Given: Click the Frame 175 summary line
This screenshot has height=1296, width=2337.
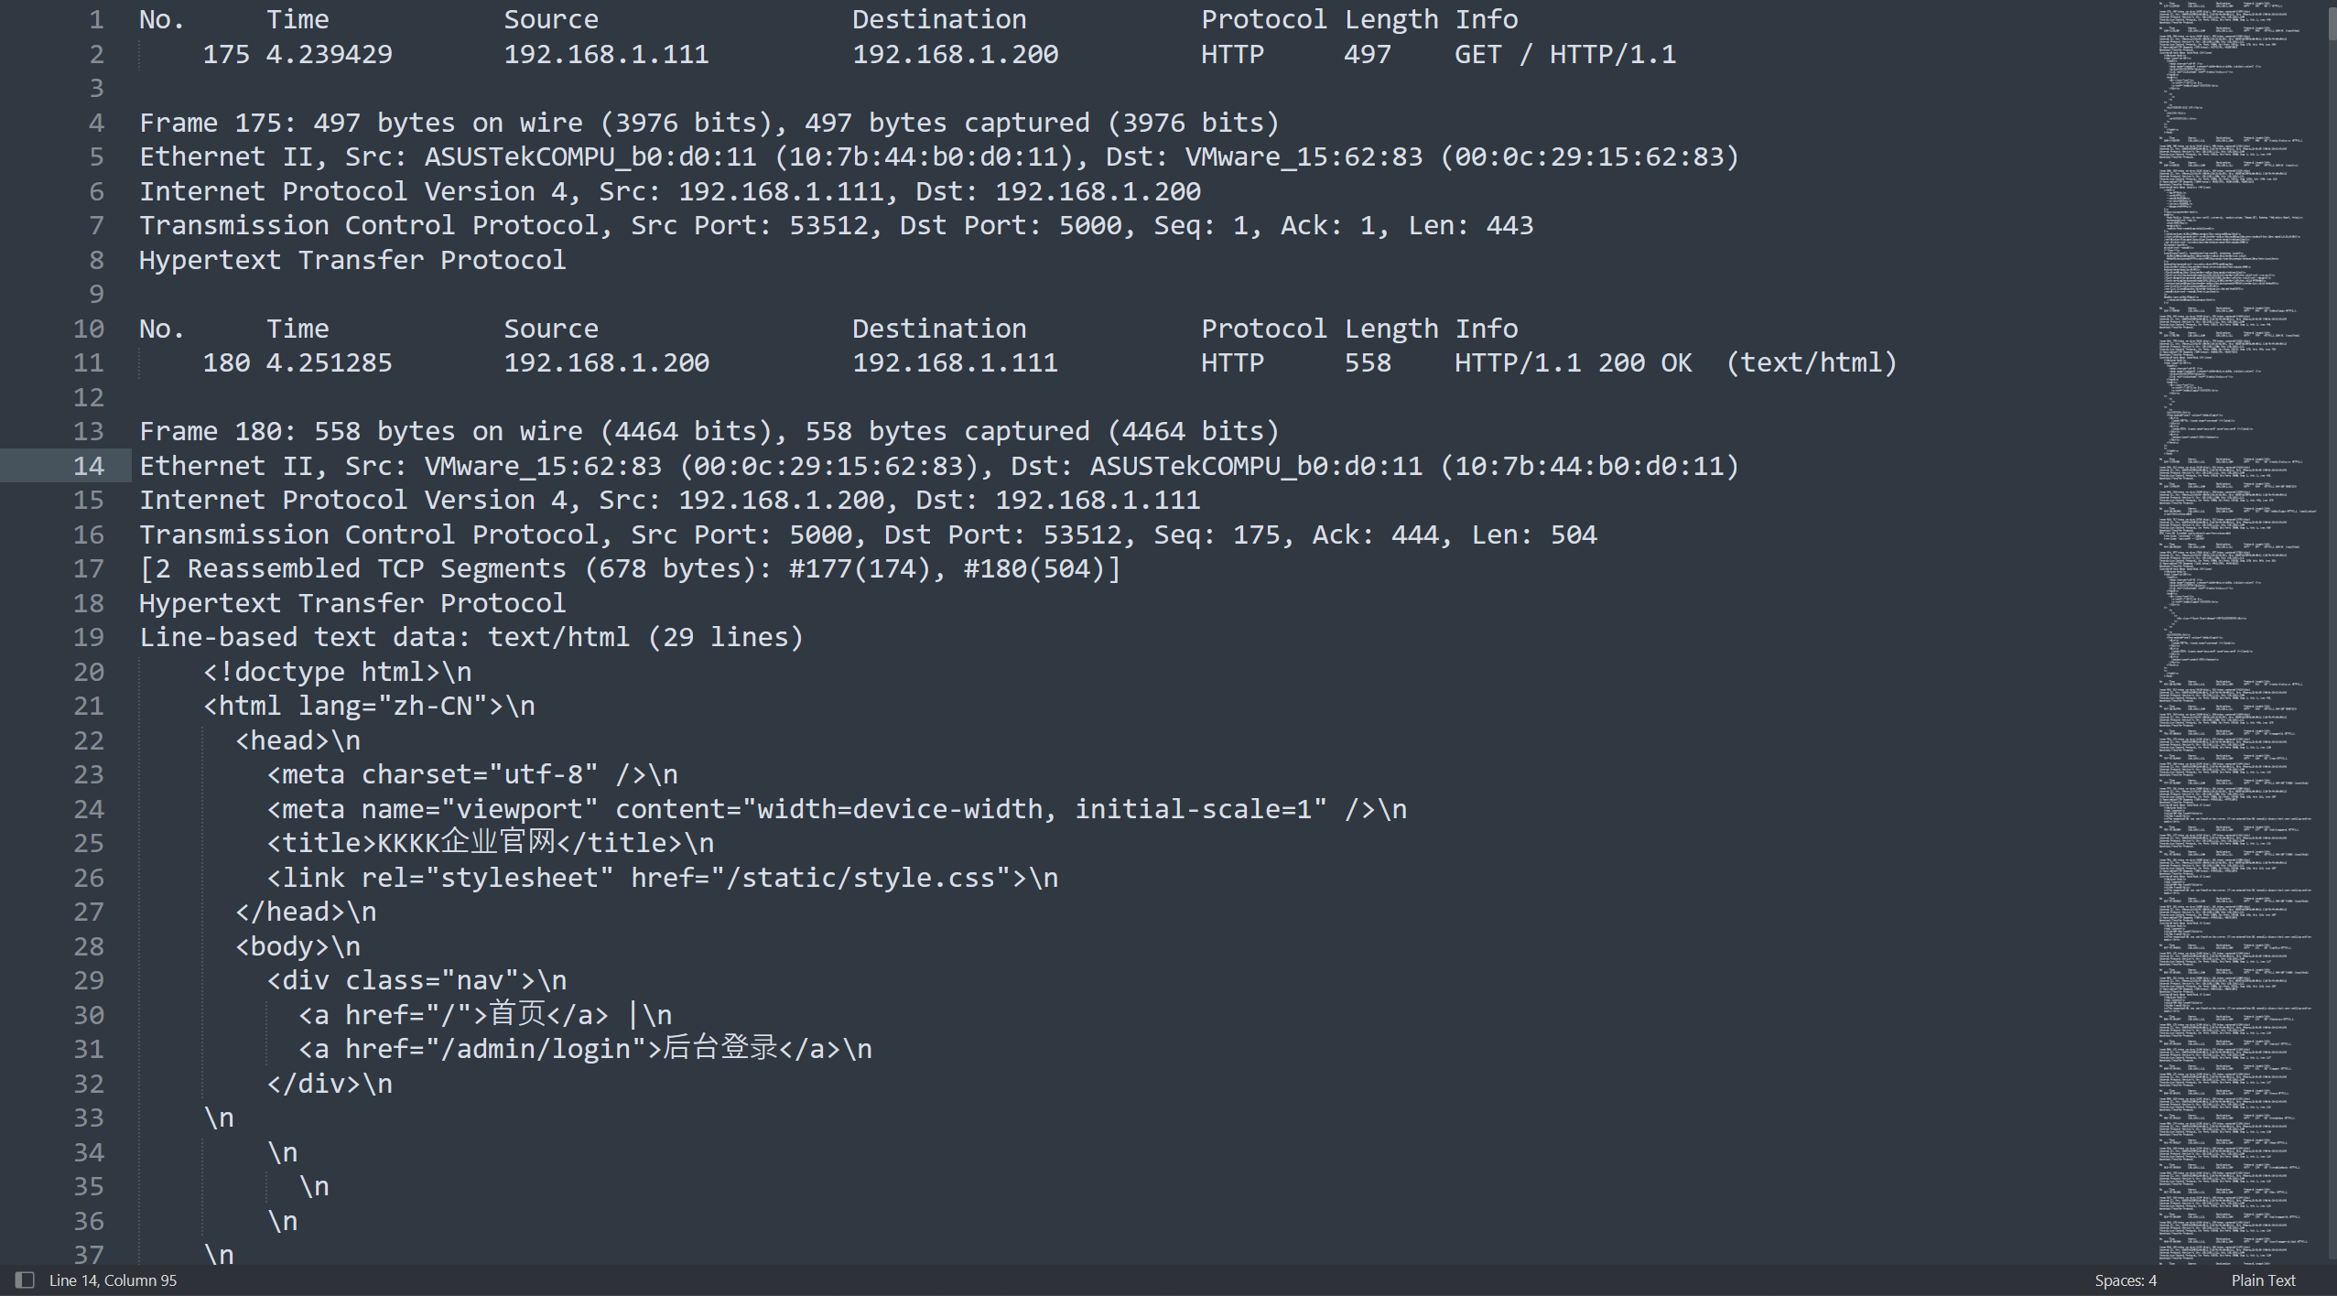Looking at the screenshot, I should (708, 123).
